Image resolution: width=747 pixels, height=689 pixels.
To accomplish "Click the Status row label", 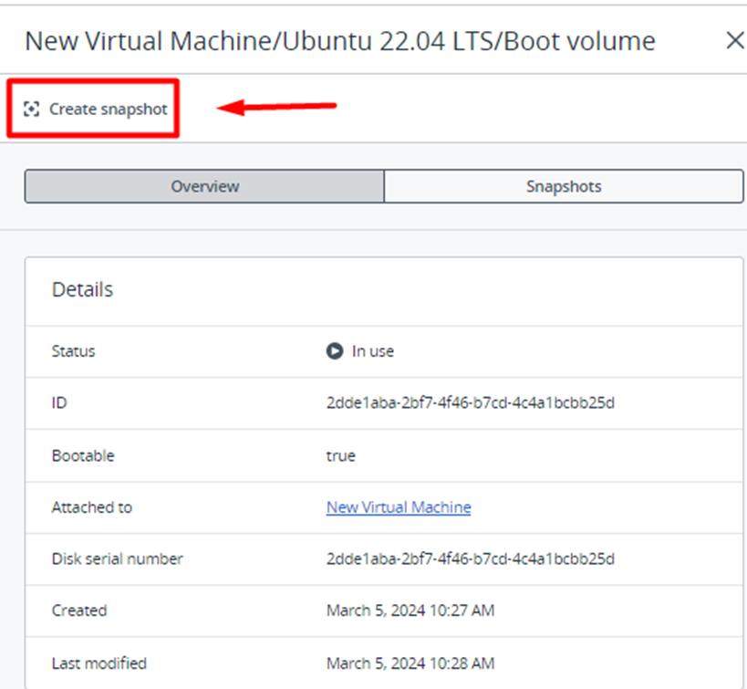I will coord(73,351).
